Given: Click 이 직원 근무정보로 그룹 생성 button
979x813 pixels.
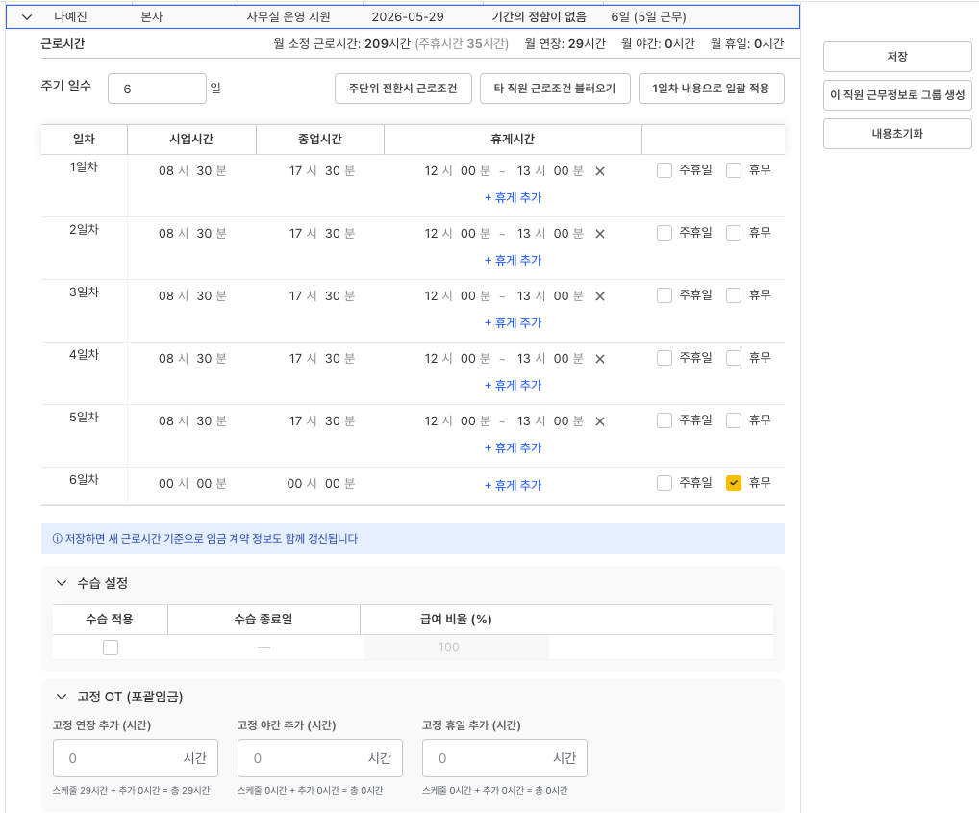Looking at the screenshot, I should [897, 95].
